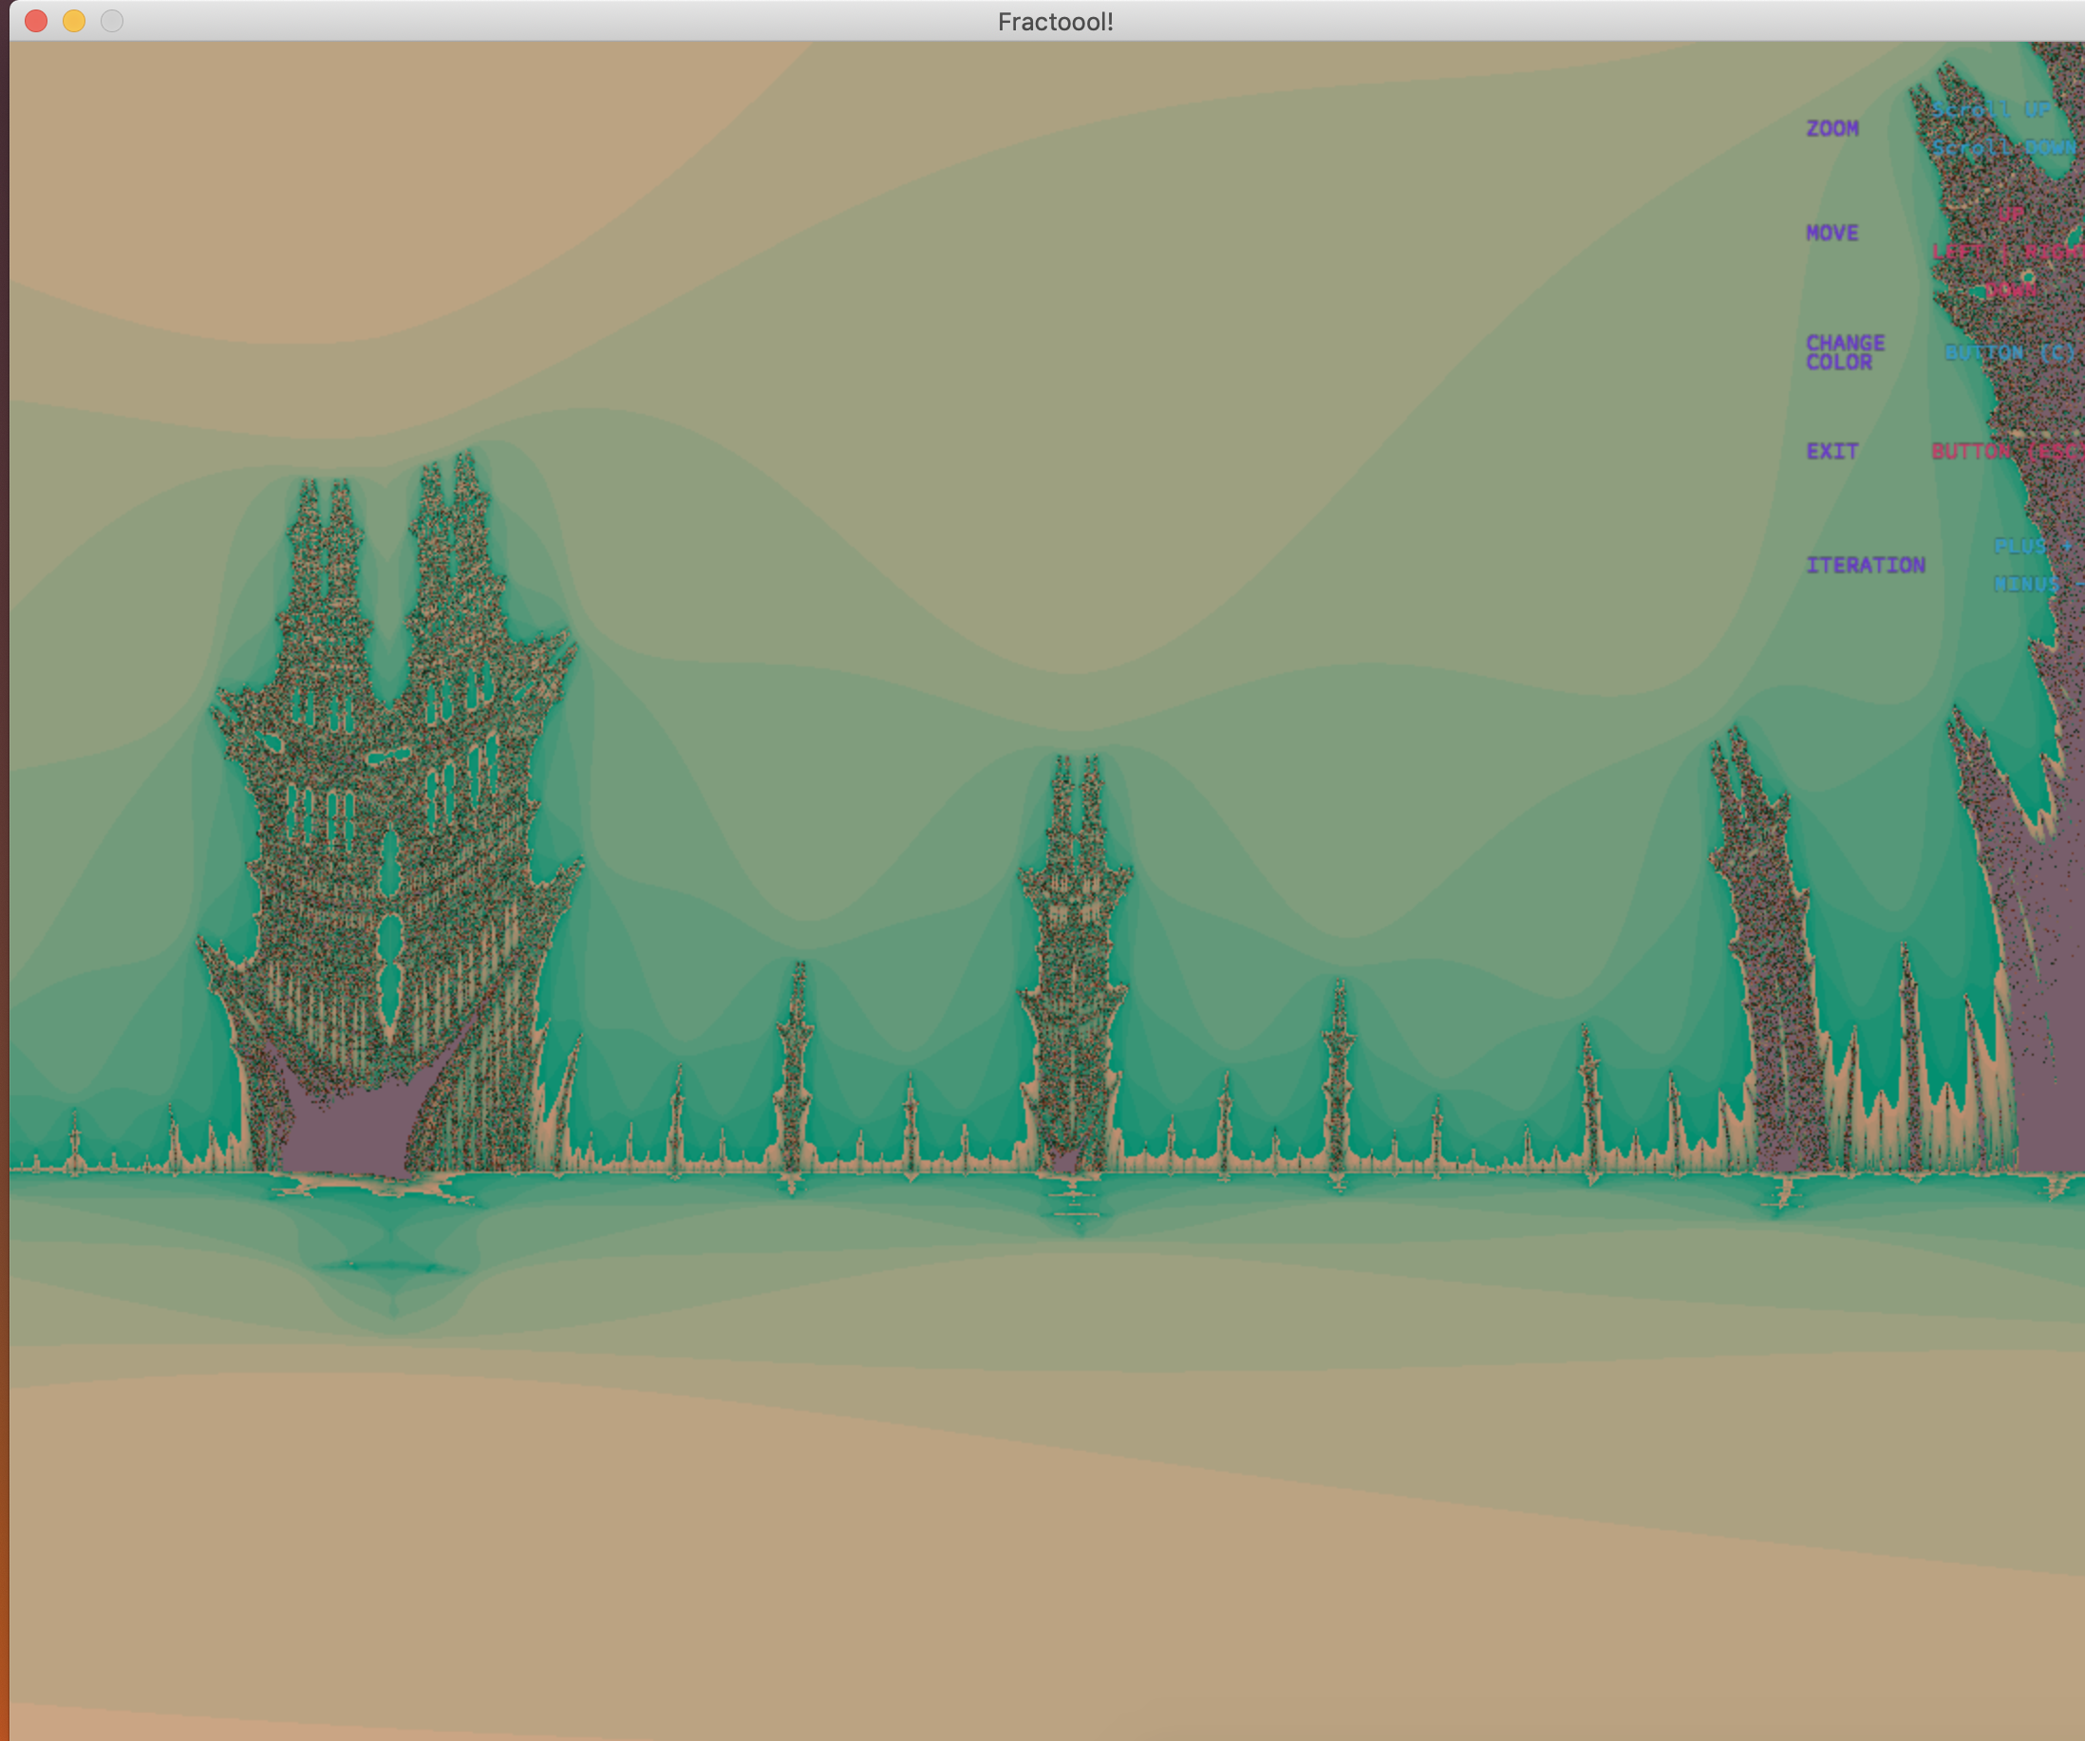This screenshot has width=2085, height=1741.
Task: Click the Scroll DOWN text
Action: (x=2002, y=148)
